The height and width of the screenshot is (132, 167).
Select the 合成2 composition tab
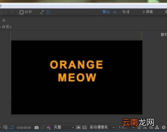(x=7, y=27)
